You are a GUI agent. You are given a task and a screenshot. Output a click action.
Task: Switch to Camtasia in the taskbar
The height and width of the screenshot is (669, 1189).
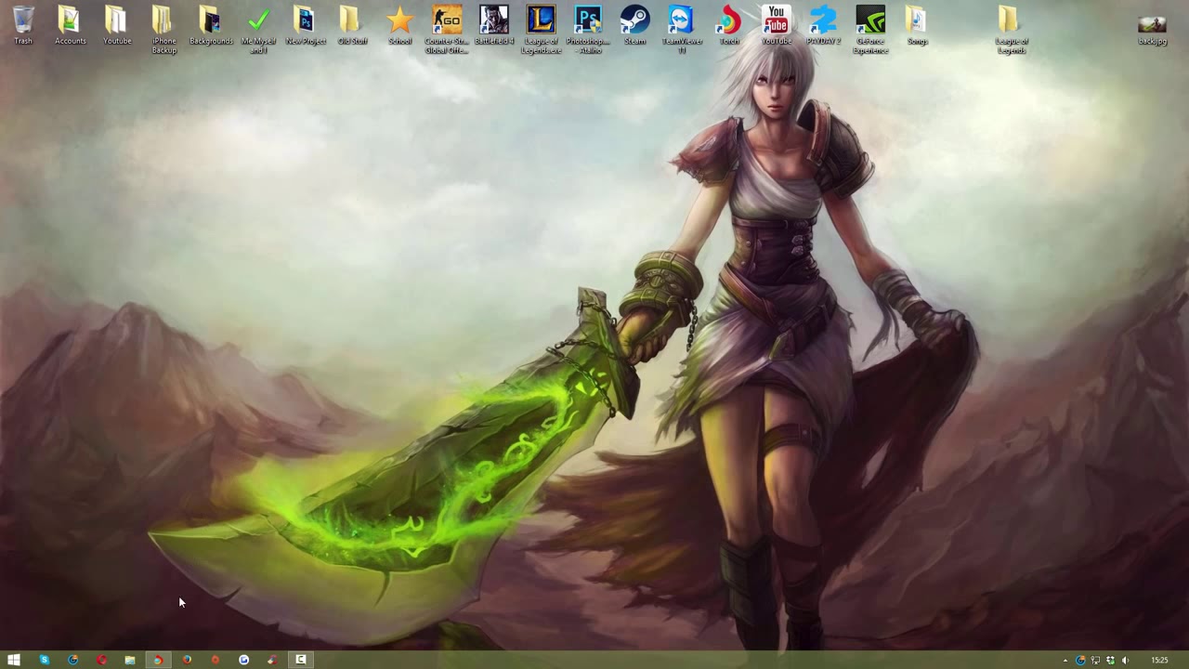pos(301,660)
